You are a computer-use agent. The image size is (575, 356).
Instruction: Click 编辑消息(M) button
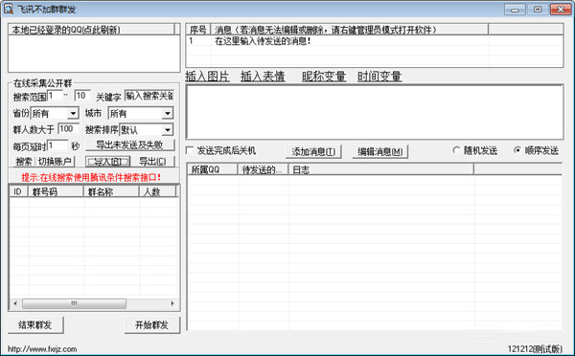click(x=380, y=151)
